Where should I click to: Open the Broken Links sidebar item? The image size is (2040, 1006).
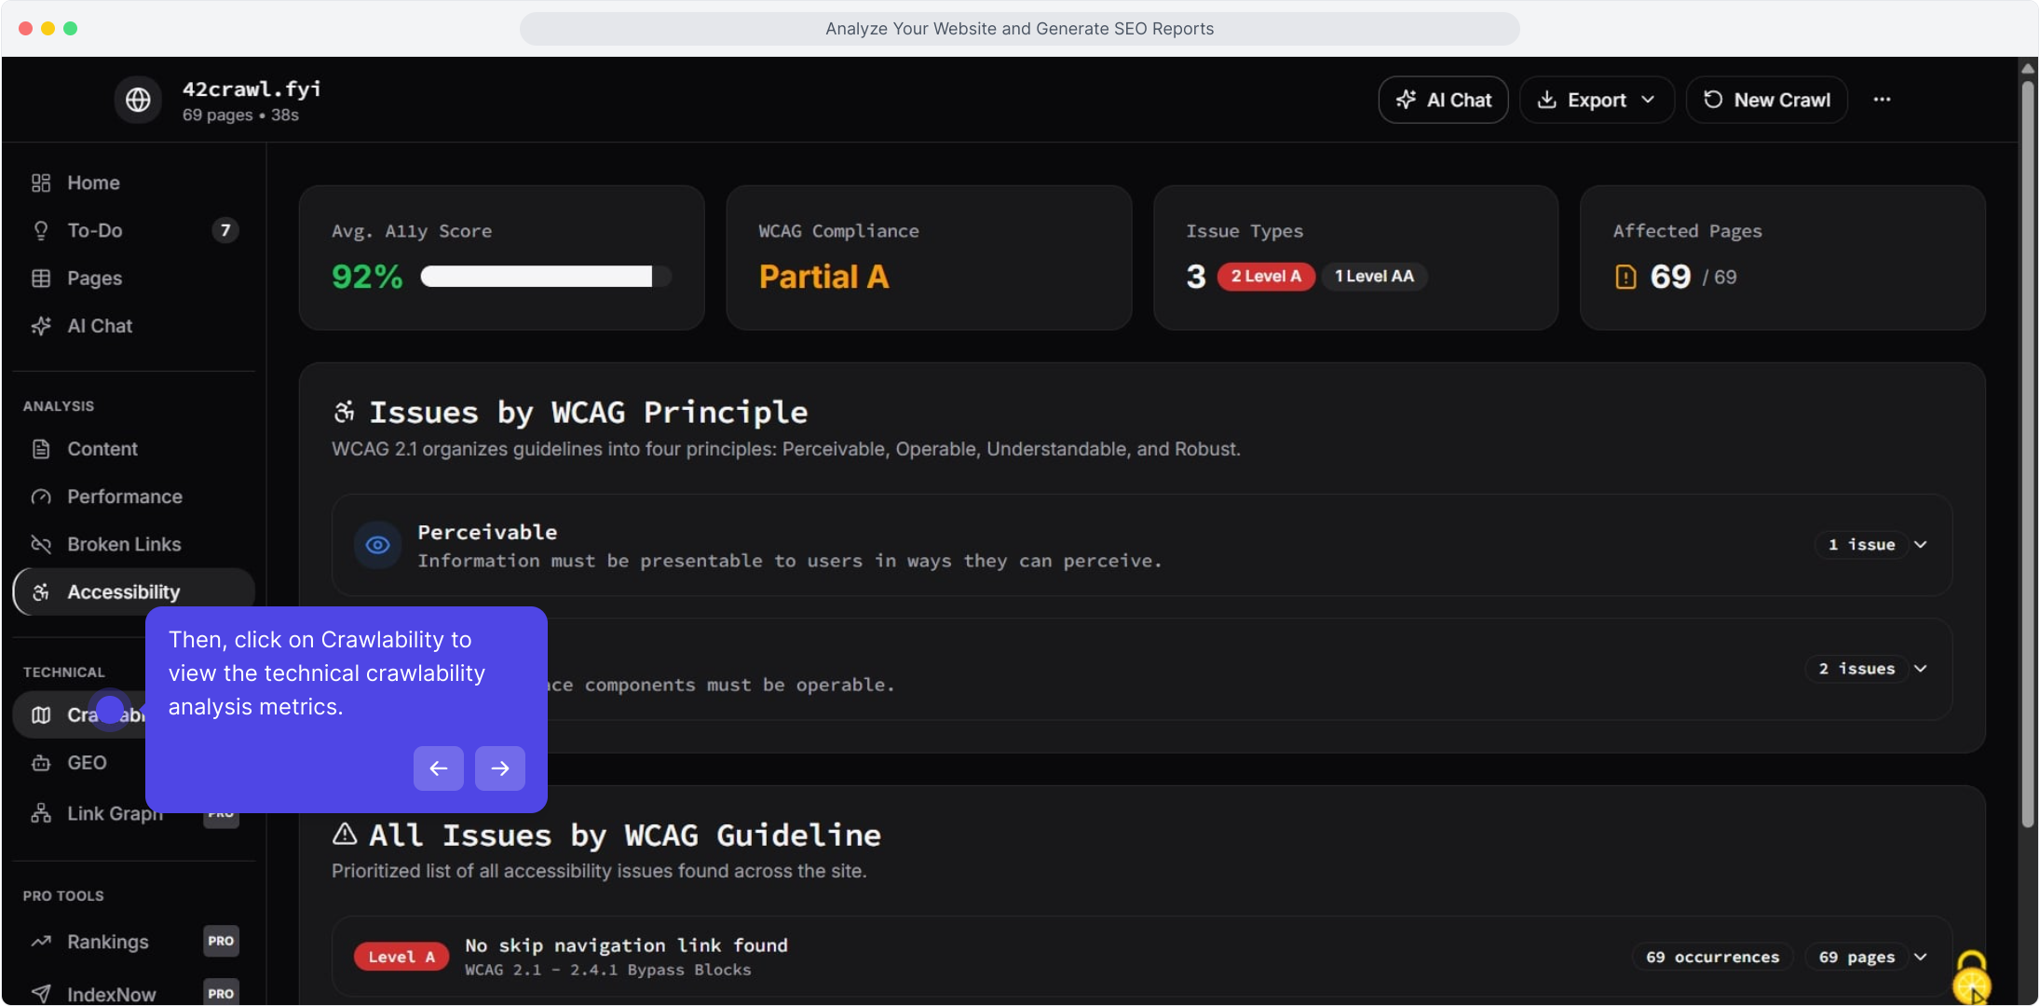[124, 544]
